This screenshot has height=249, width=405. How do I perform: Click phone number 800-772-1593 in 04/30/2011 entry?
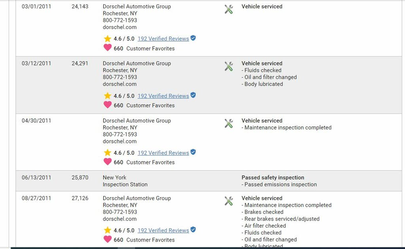[120, 135]
